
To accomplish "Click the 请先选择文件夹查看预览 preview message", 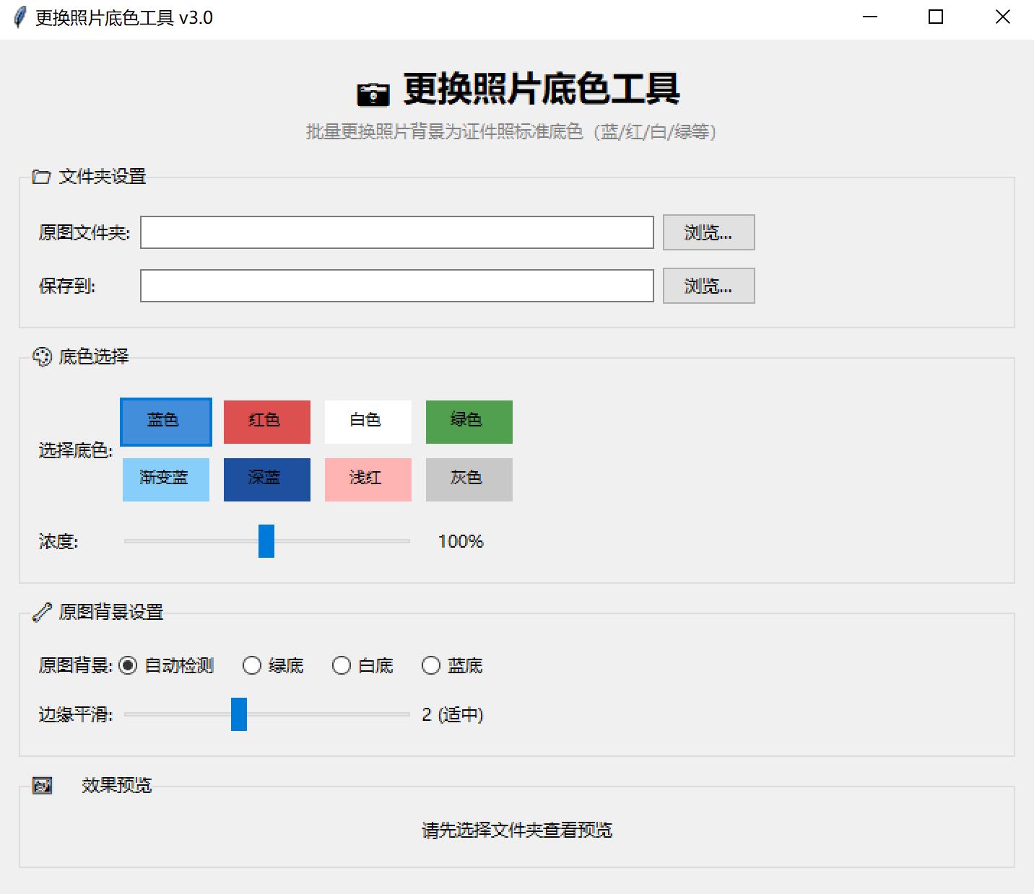I will tap(517, 831).
